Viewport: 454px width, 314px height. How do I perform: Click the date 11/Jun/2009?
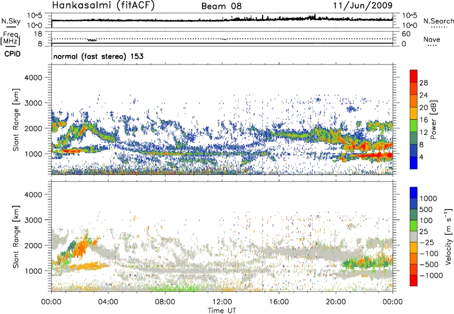363,5
